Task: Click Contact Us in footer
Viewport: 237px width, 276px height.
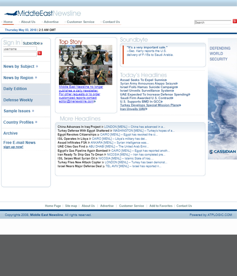Action: click(x=184, y=206)
